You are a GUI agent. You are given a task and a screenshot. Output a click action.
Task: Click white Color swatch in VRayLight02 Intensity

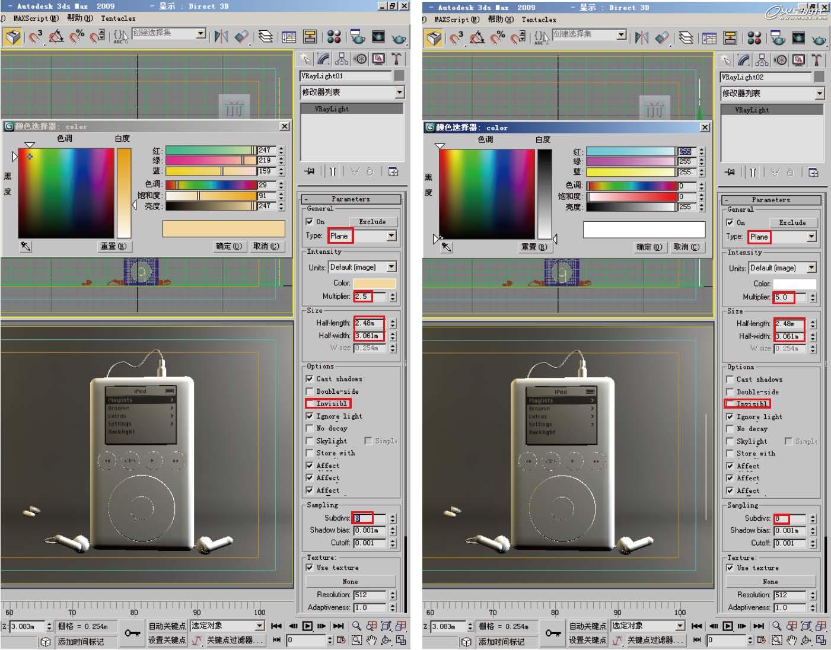click(795, 284)
